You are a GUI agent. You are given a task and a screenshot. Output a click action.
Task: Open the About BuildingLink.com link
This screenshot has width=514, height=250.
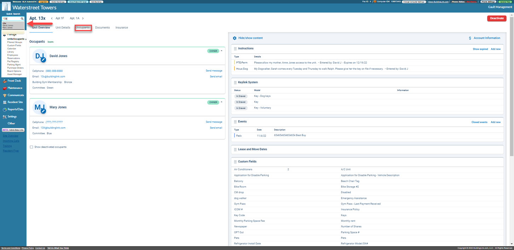[x=438, y=2]
